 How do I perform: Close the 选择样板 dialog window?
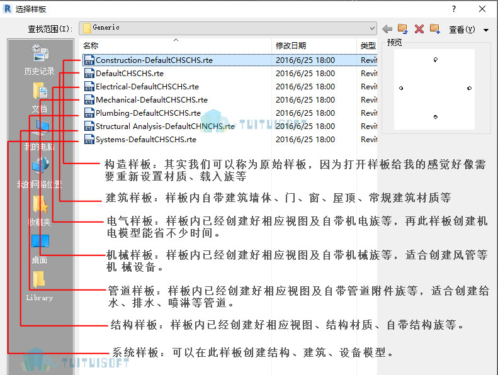point(482,9)
